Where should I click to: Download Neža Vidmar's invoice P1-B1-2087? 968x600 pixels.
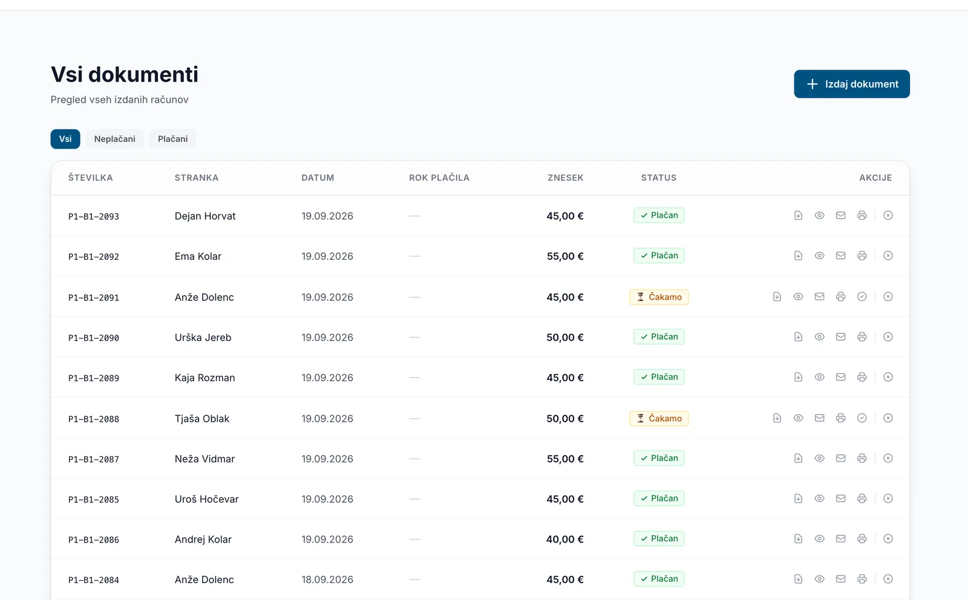click(x=798, y=458)
